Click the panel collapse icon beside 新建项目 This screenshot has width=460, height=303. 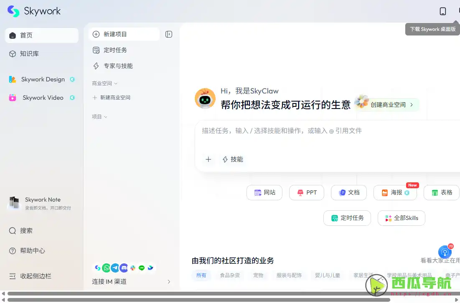click(x=169, y=34)
